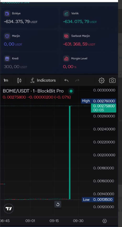Open time axis settings hexagon icon
Screen dimensions: 122x227
104,221
